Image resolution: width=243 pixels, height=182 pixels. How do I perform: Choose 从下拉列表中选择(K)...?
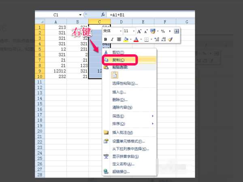pos(129,149)
